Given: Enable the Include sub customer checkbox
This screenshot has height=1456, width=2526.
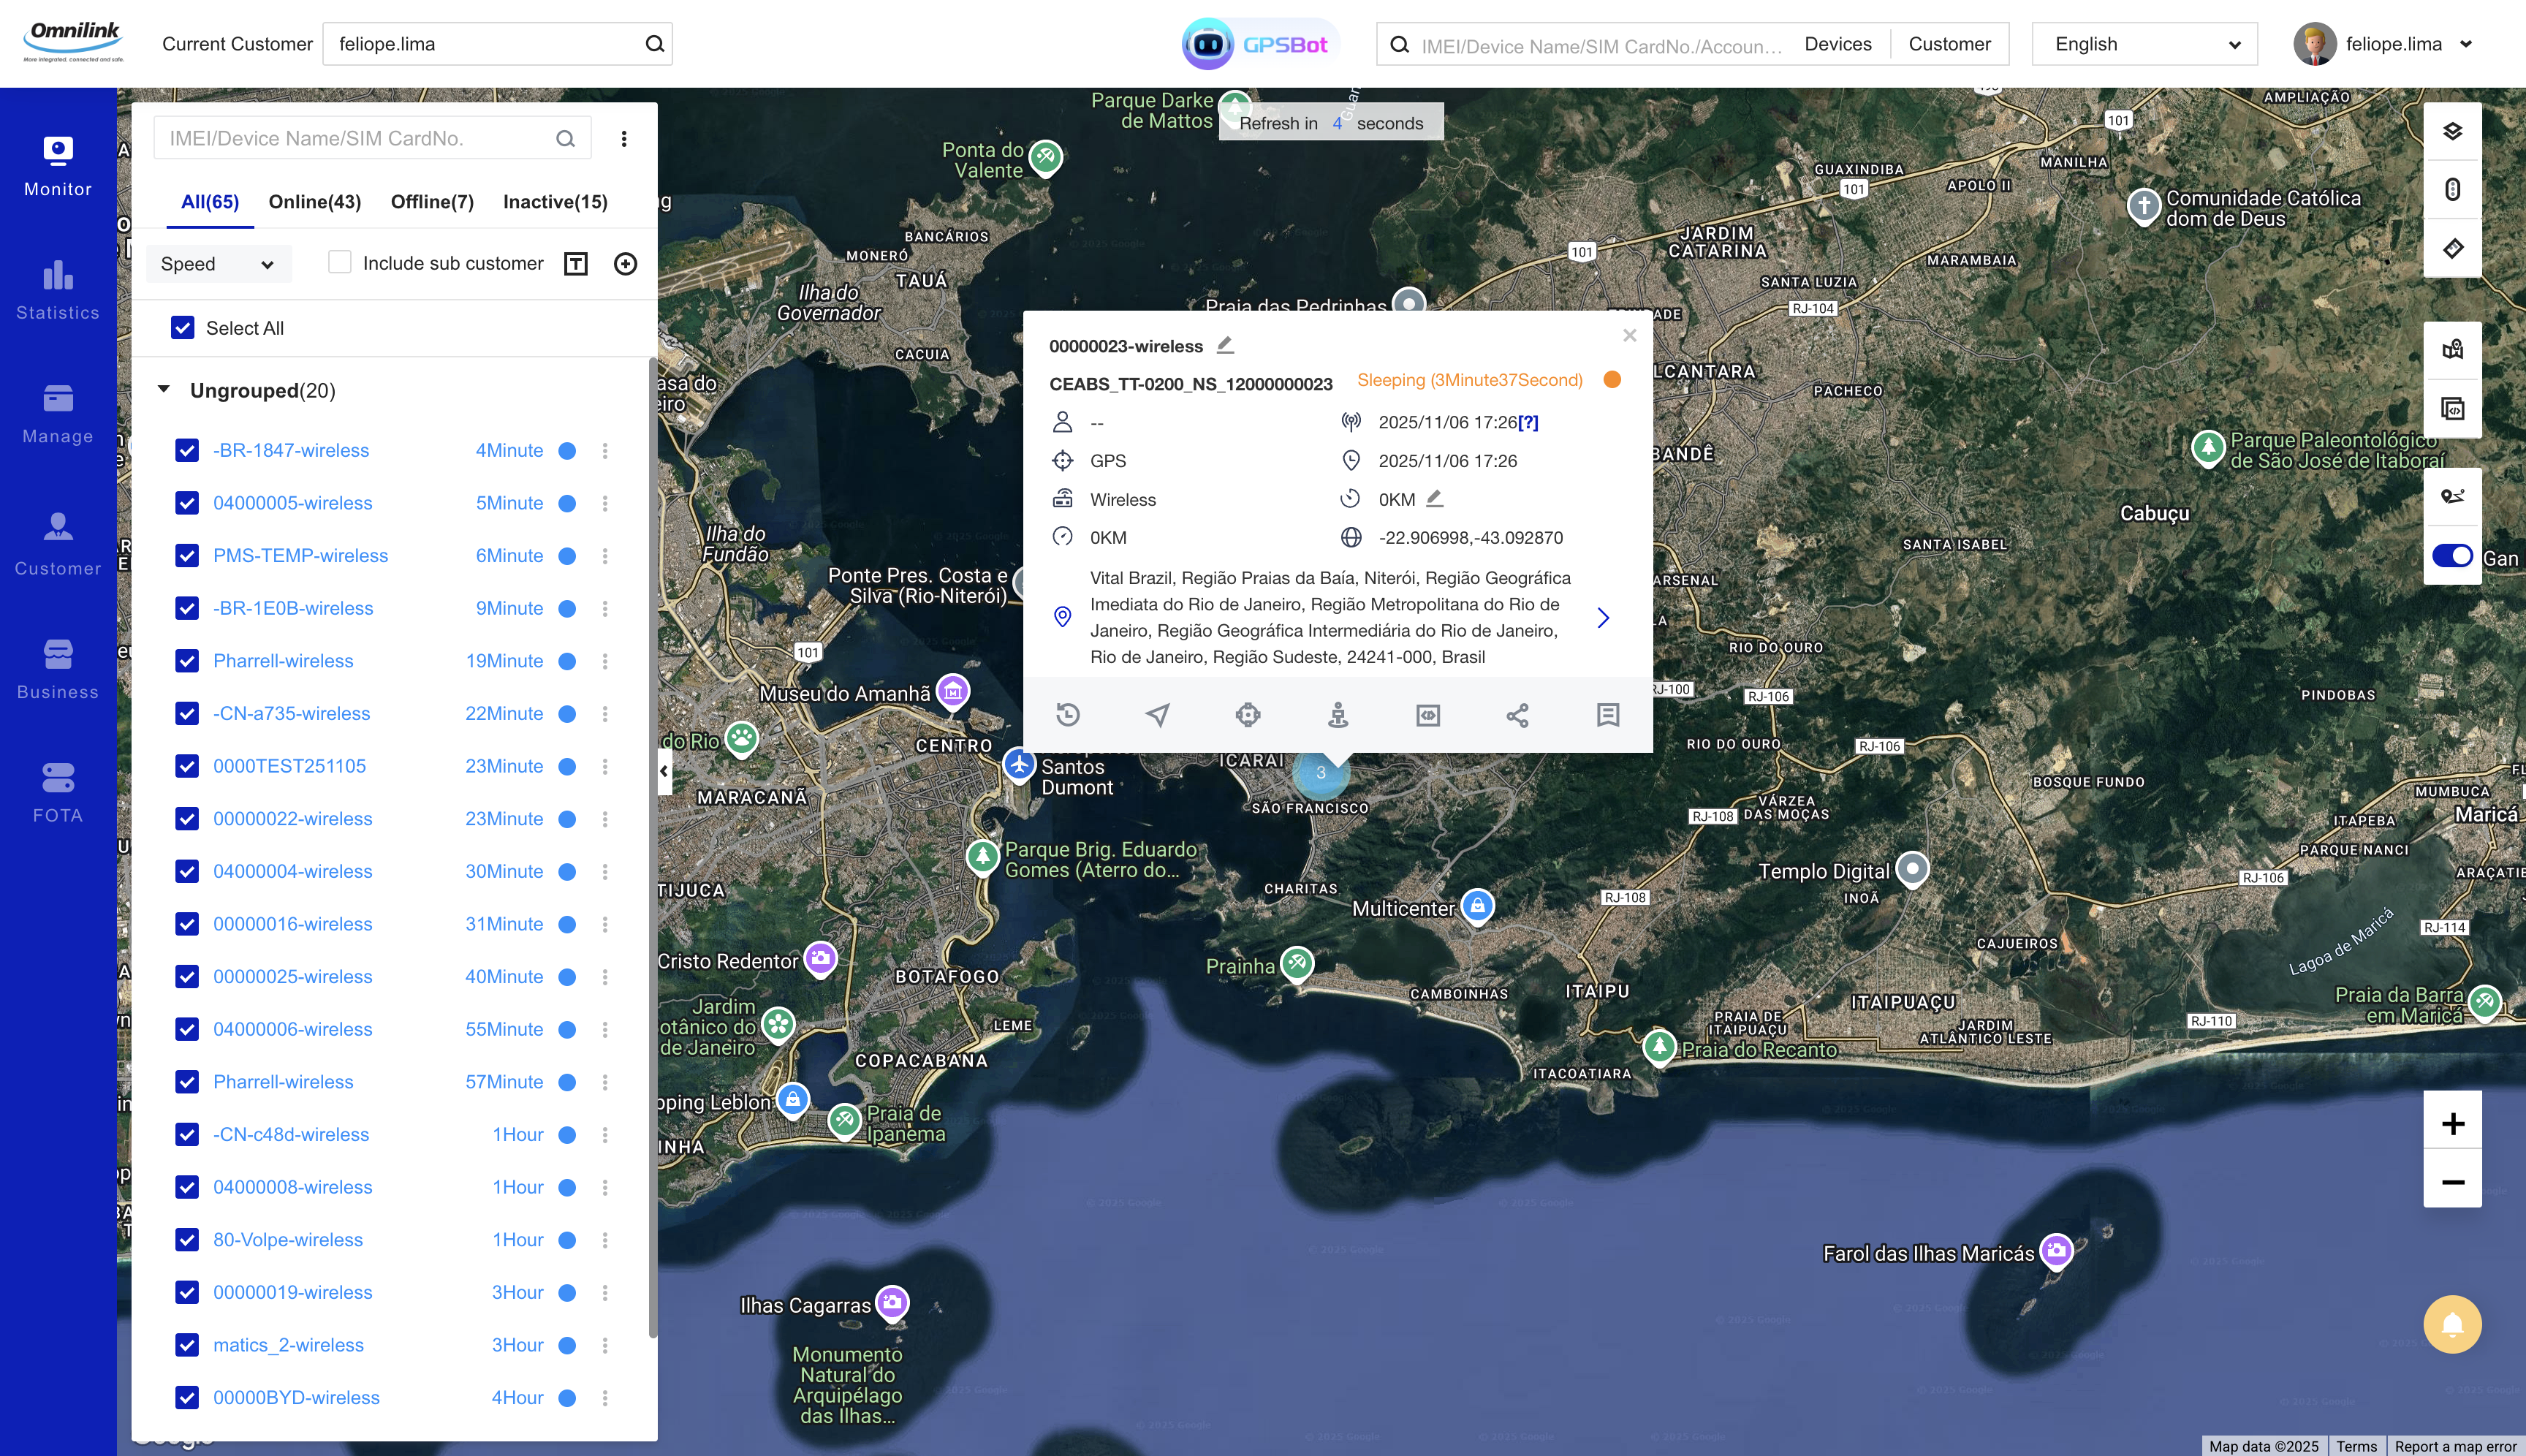Looking at the screenshot, I should (x=340, y=262).
